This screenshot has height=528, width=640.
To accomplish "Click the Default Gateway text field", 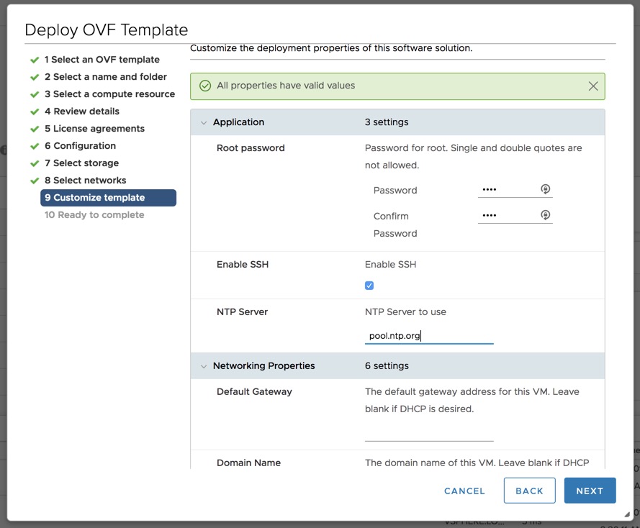I will click(x=428, y=432).
